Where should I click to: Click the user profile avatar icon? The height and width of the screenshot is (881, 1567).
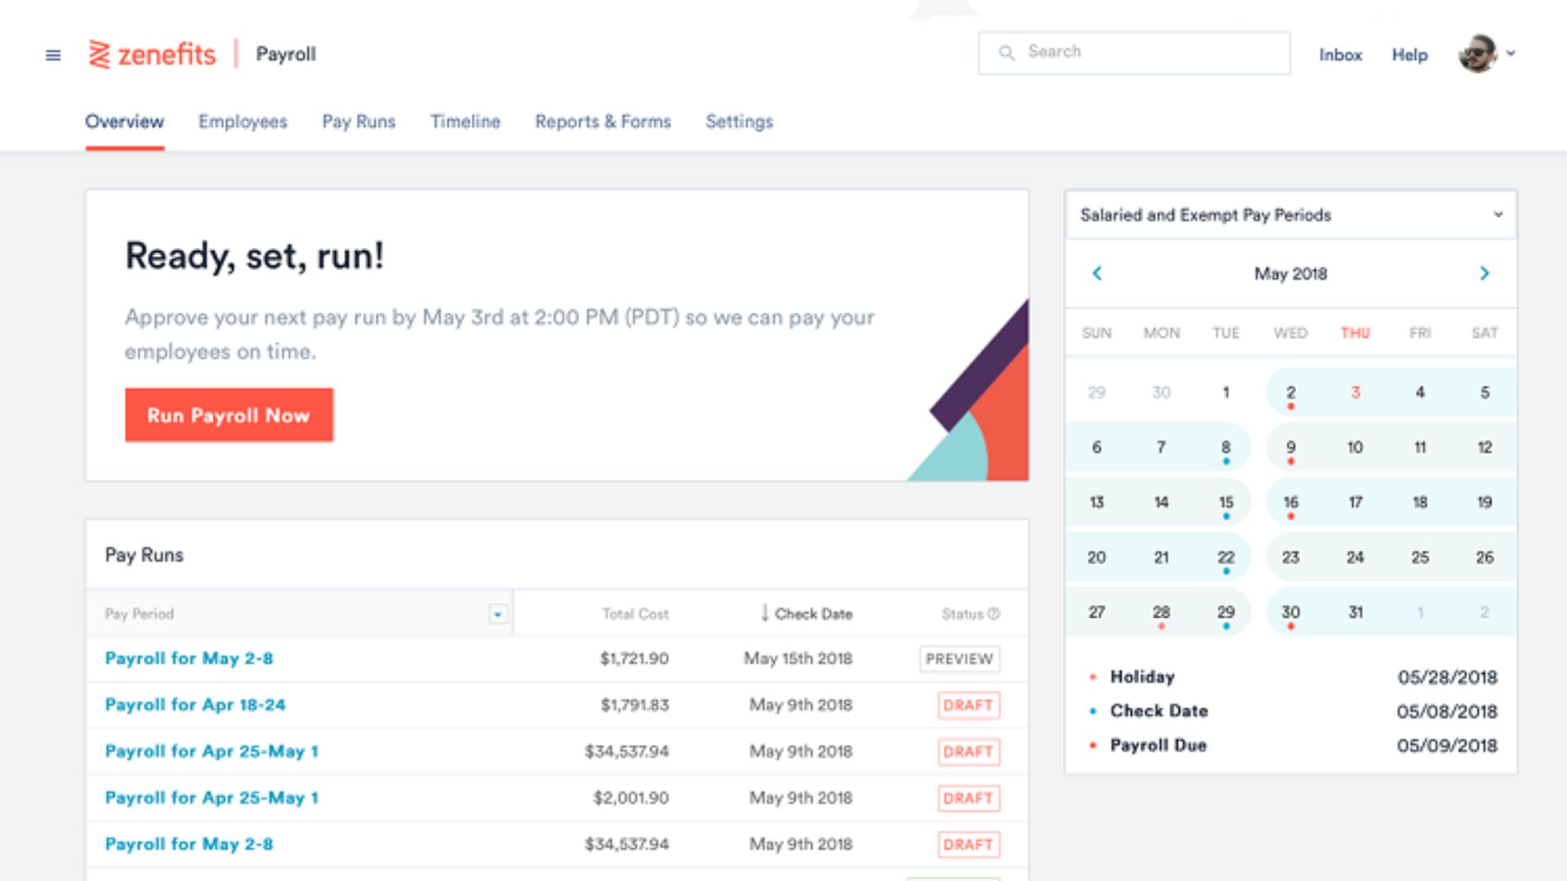point(1480,53)
